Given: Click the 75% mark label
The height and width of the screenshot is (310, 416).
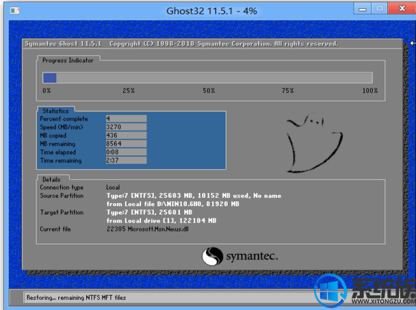Looking at the screenshot, I should pyautogui.click(x=288, y=91).
